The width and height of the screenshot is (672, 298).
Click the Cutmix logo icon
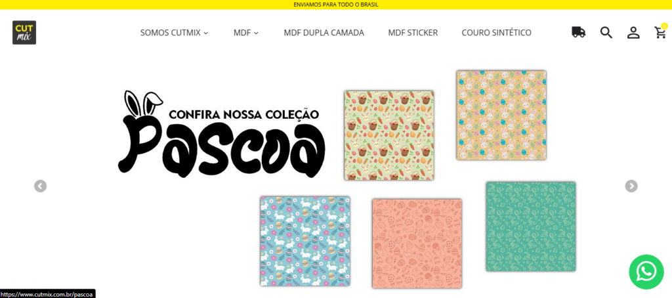[24, 33]
